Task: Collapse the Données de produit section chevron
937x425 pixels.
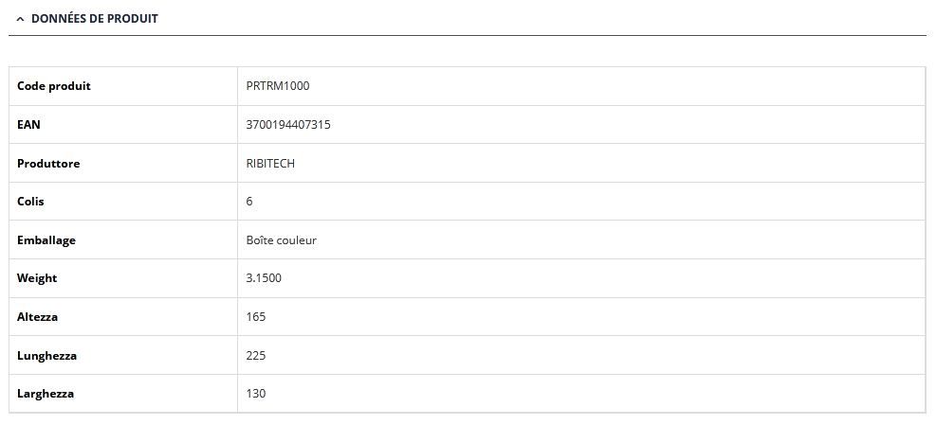Action: point(20,19)
